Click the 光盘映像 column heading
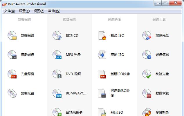The image size is (184, 116). (114, 19)
